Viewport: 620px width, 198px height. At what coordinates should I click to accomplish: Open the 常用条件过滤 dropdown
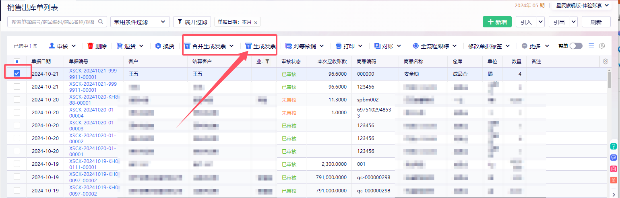[140, 22]
